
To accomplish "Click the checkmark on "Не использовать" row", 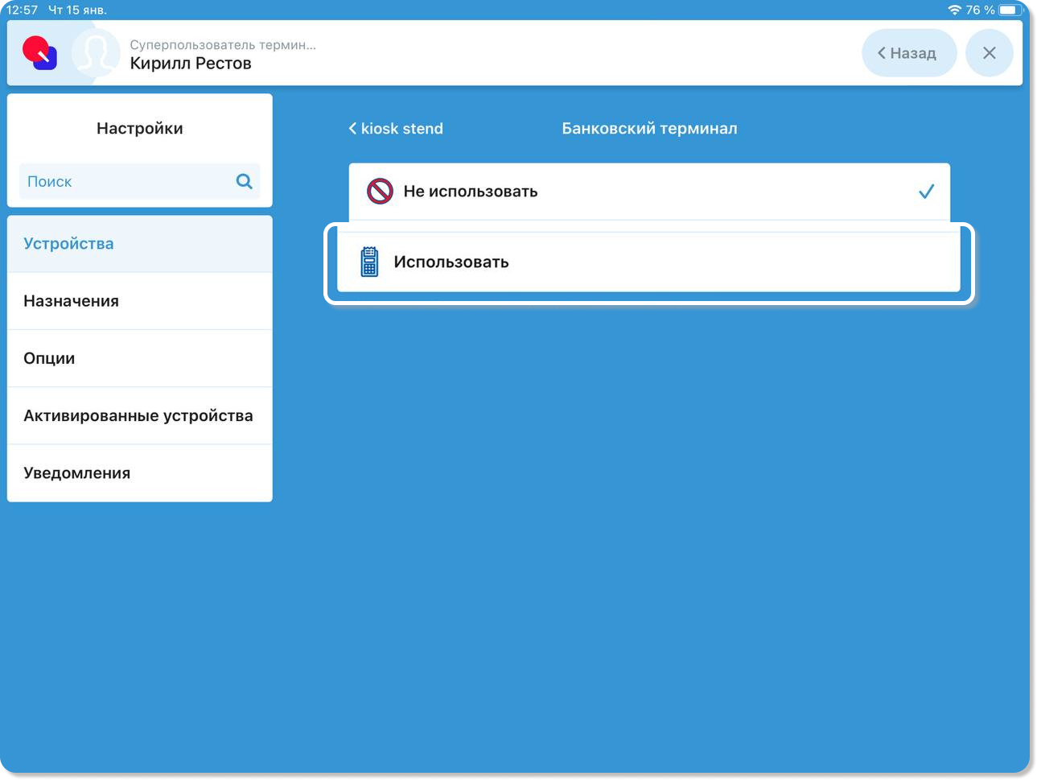I will [x=926, y=192].
